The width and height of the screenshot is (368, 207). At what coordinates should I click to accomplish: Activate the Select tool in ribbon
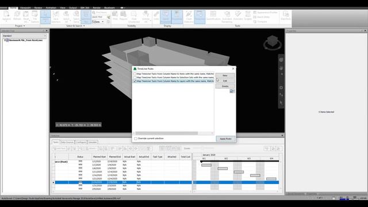tap(45, 14)
